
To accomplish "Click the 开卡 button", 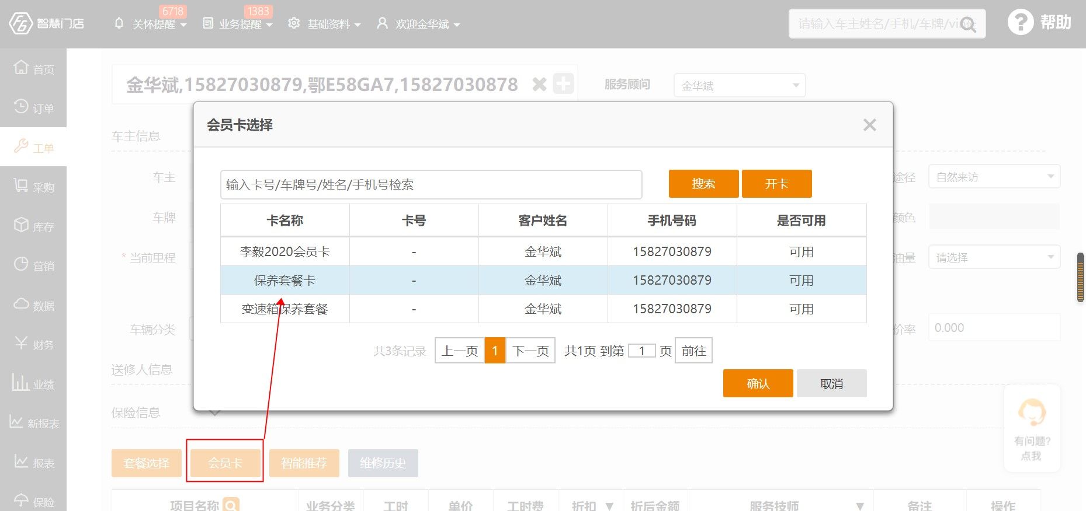I will (776, 184).
